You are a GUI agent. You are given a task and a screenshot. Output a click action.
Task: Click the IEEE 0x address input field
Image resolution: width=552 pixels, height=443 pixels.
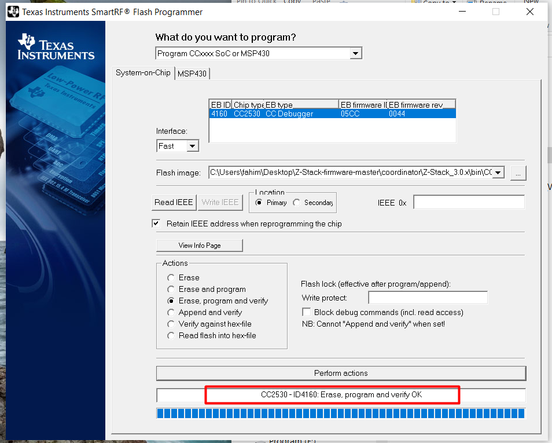click(469, 202)
